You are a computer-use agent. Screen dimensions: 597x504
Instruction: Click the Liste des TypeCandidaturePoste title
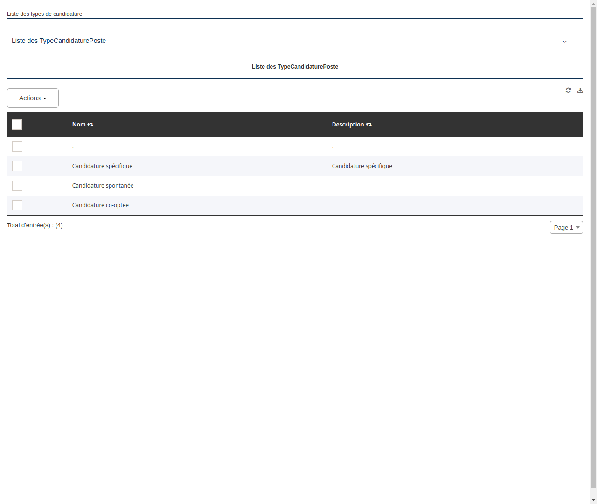point(295,67)
